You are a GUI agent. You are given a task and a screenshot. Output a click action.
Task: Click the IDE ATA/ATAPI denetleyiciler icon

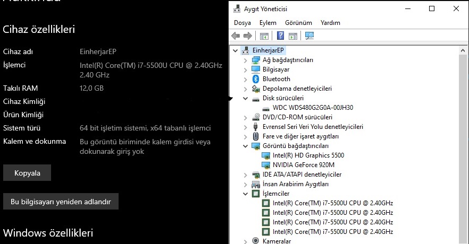point(256,175)
